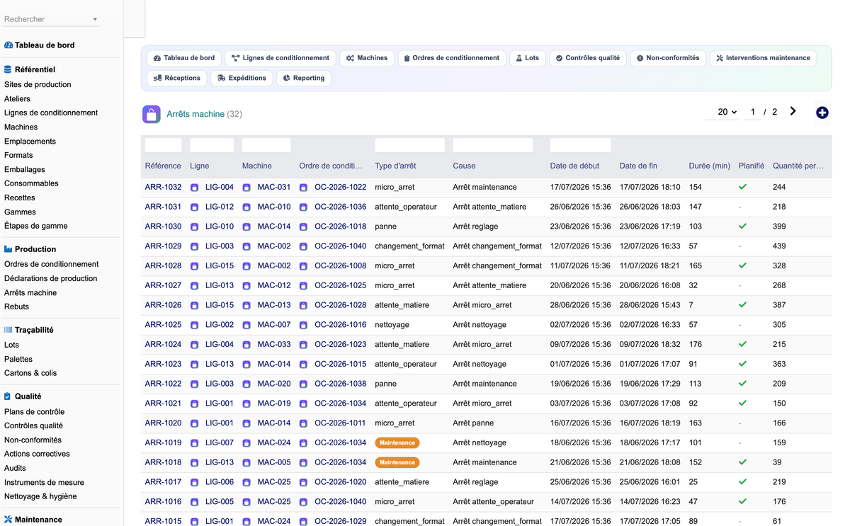Click the machine icon beside MAC-033

point(246,345)
